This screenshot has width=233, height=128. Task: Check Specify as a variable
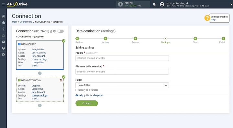coord(77,90)
